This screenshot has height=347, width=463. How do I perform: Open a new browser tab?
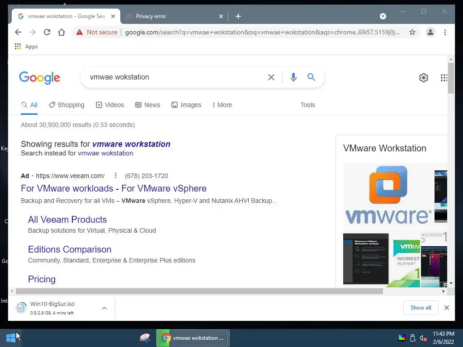click(238, 16)
